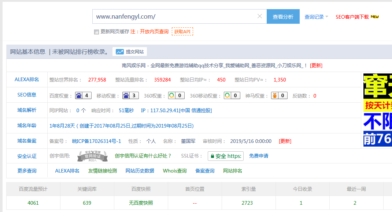Click the 最近一周 value 2
The image size is (392, 212).
(x=355, y=203)
